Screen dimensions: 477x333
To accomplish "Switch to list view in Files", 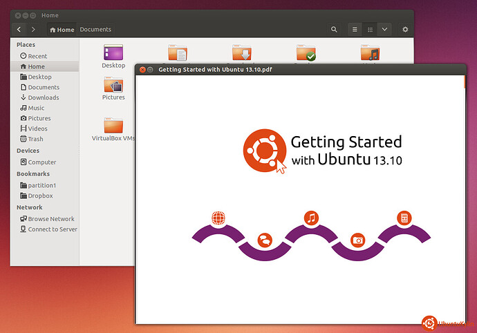I will tap(354, 30).
